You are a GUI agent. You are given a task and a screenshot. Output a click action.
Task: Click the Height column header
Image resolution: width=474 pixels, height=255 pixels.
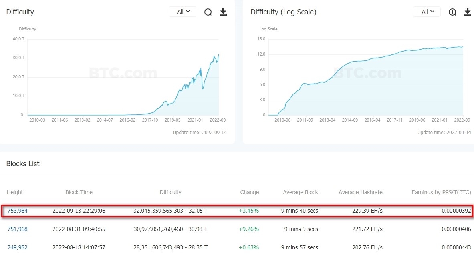(15, 192)
